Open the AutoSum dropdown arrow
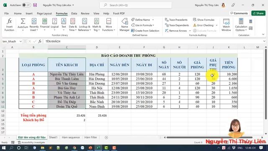 click(x=23, y=30)
